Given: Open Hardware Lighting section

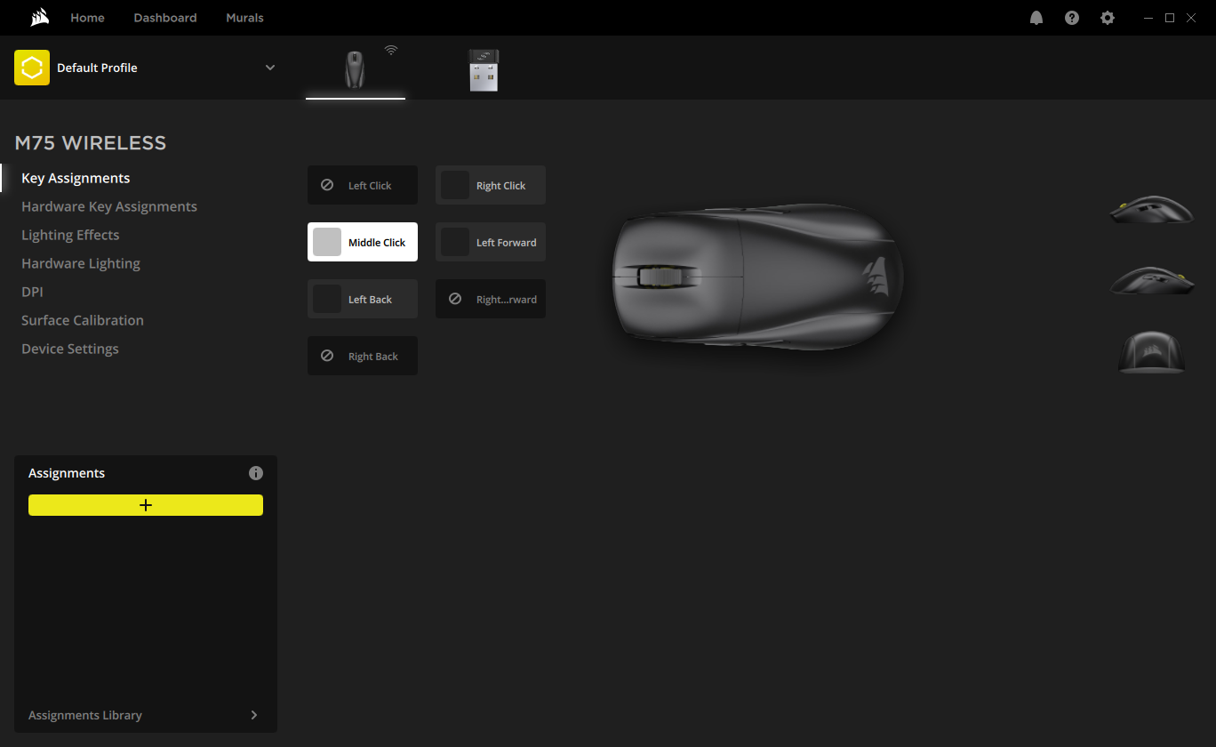Looking at the screenshot, I should pyautogui.click(x=81, y=263).
